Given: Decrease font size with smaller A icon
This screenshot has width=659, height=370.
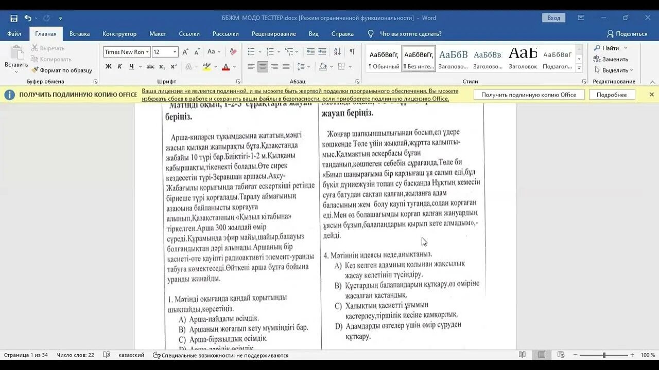Looking at the screenshot, I should 197,52.
